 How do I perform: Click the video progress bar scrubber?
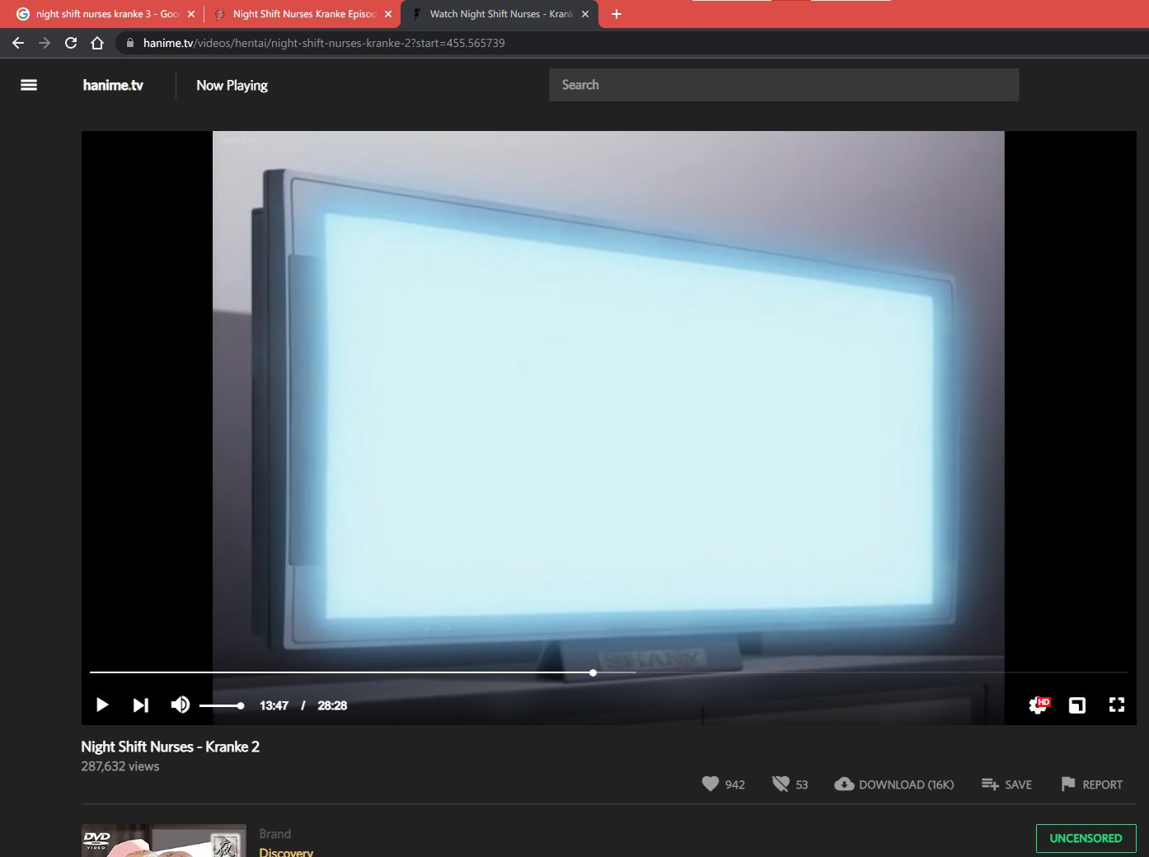point(593,672)
